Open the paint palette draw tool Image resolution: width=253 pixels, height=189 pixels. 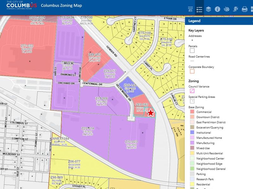pos(226,9)
